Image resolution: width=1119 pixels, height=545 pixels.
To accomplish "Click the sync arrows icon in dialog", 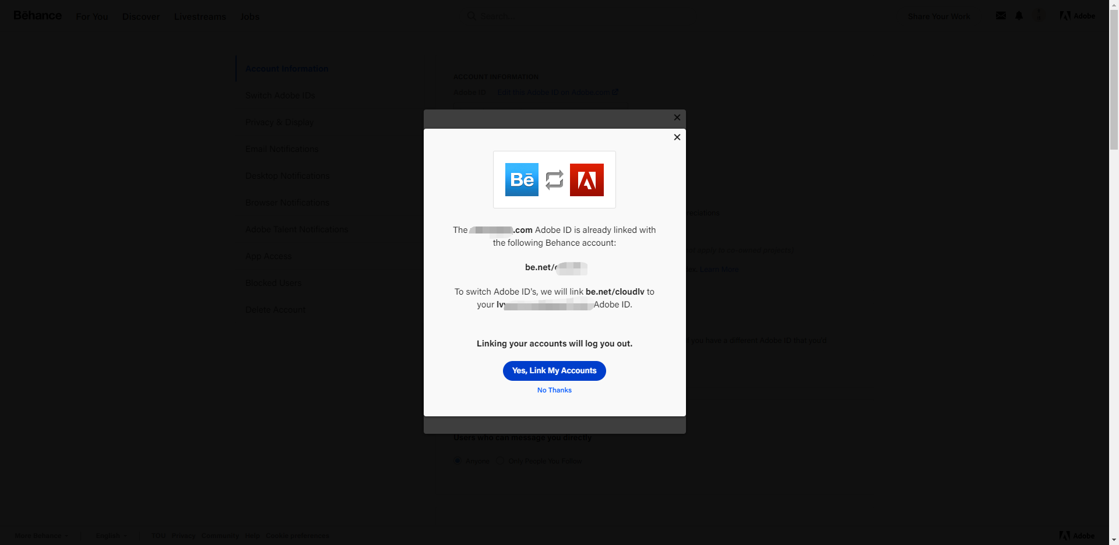I will (x=554, y=180).
